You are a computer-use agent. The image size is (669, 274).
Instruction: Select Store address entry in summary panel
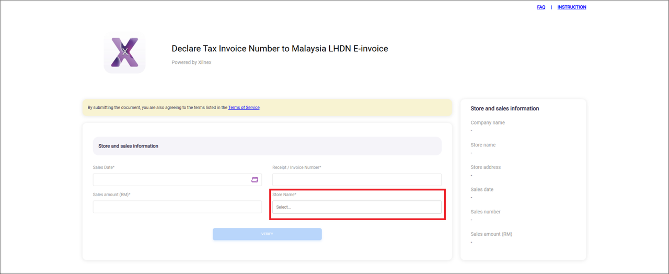(486, 167)
